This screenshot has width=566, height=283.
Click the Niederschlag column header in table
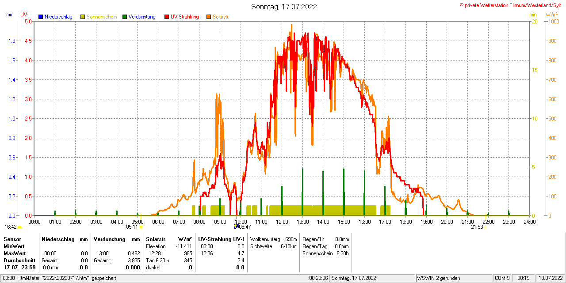tap(57, 239)
